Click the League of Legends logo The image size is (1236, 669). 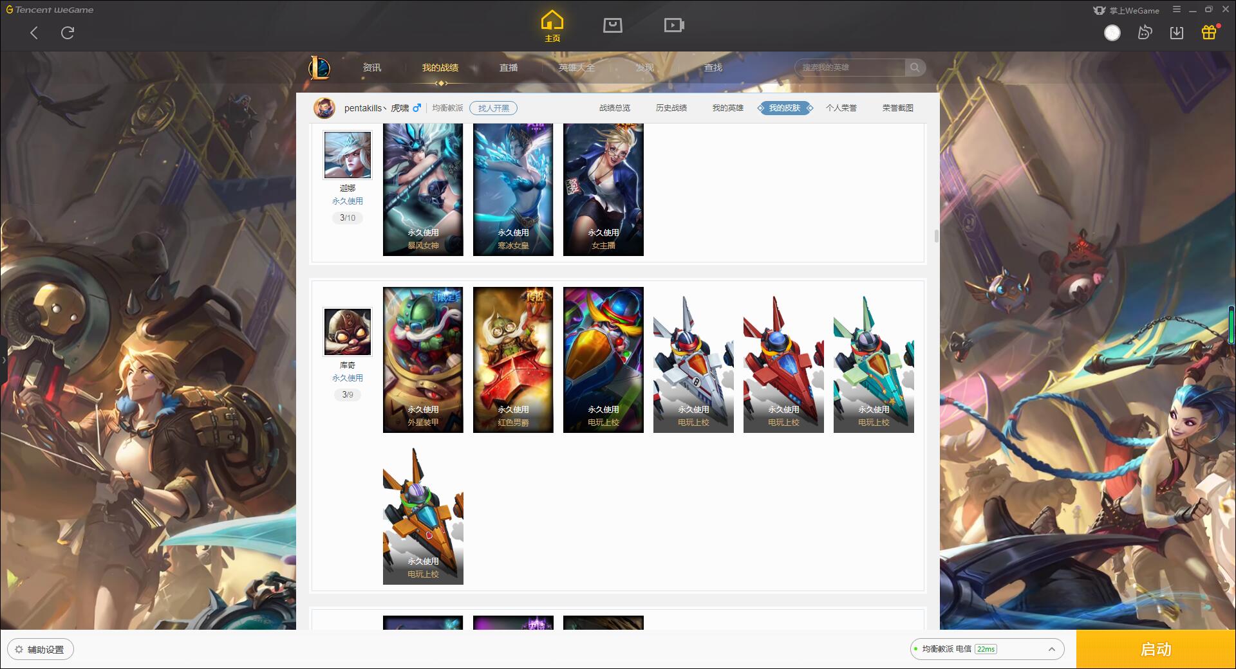pyautogui.click(x=319, y=68)
